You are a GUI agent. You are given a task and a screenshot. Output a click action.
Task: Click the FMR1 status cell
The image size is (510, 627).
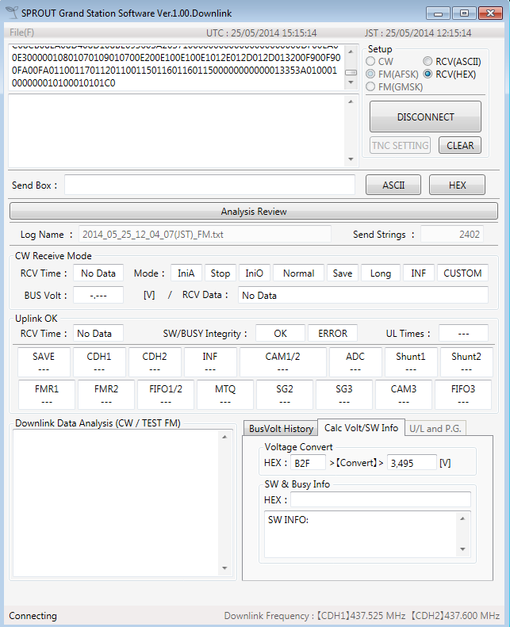[47, 395]
